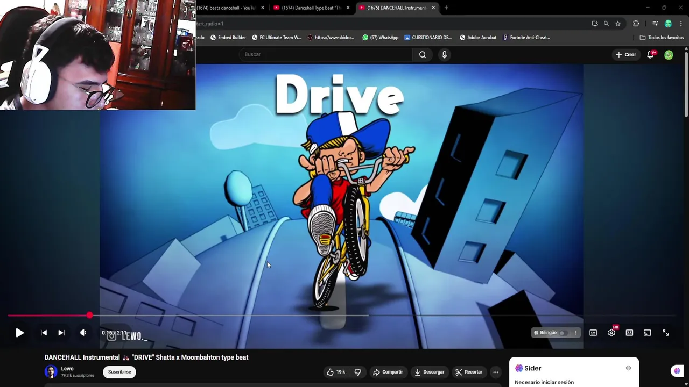Image resolution: width=689 pixels, height=387 pixels.
Task: Open media controls icon in Chrome toolbar
Action: tap(655, 24)
